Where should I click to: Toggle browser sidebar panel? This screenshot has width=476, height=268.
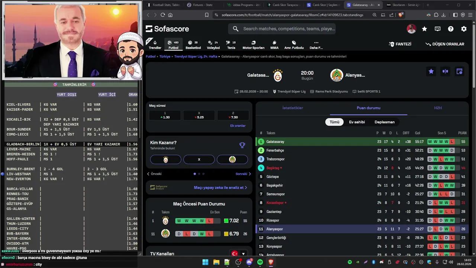(x=456, y=15)
